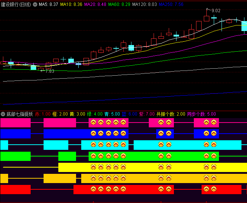Click fifth up-arrow signal in green row
The height and width of the screenshot is (203, 247).
pyautogui.click(x=123, y=156)
